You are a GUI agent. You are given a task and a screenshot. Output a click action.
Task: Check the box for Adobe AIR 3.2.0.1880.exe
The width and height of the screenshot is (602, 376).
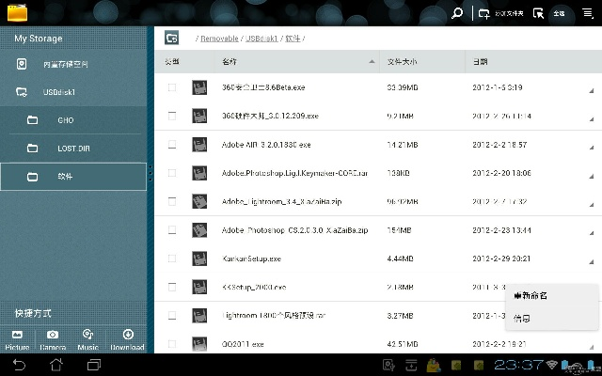point(171,145)
